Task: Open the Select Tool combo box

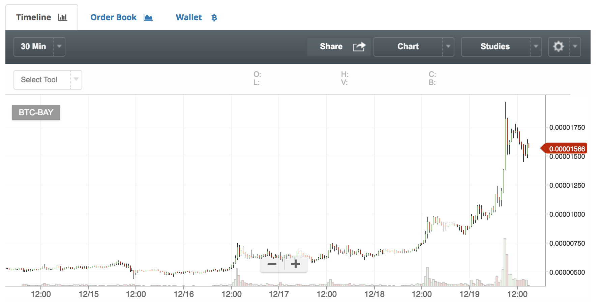Action: pos(48,80)
